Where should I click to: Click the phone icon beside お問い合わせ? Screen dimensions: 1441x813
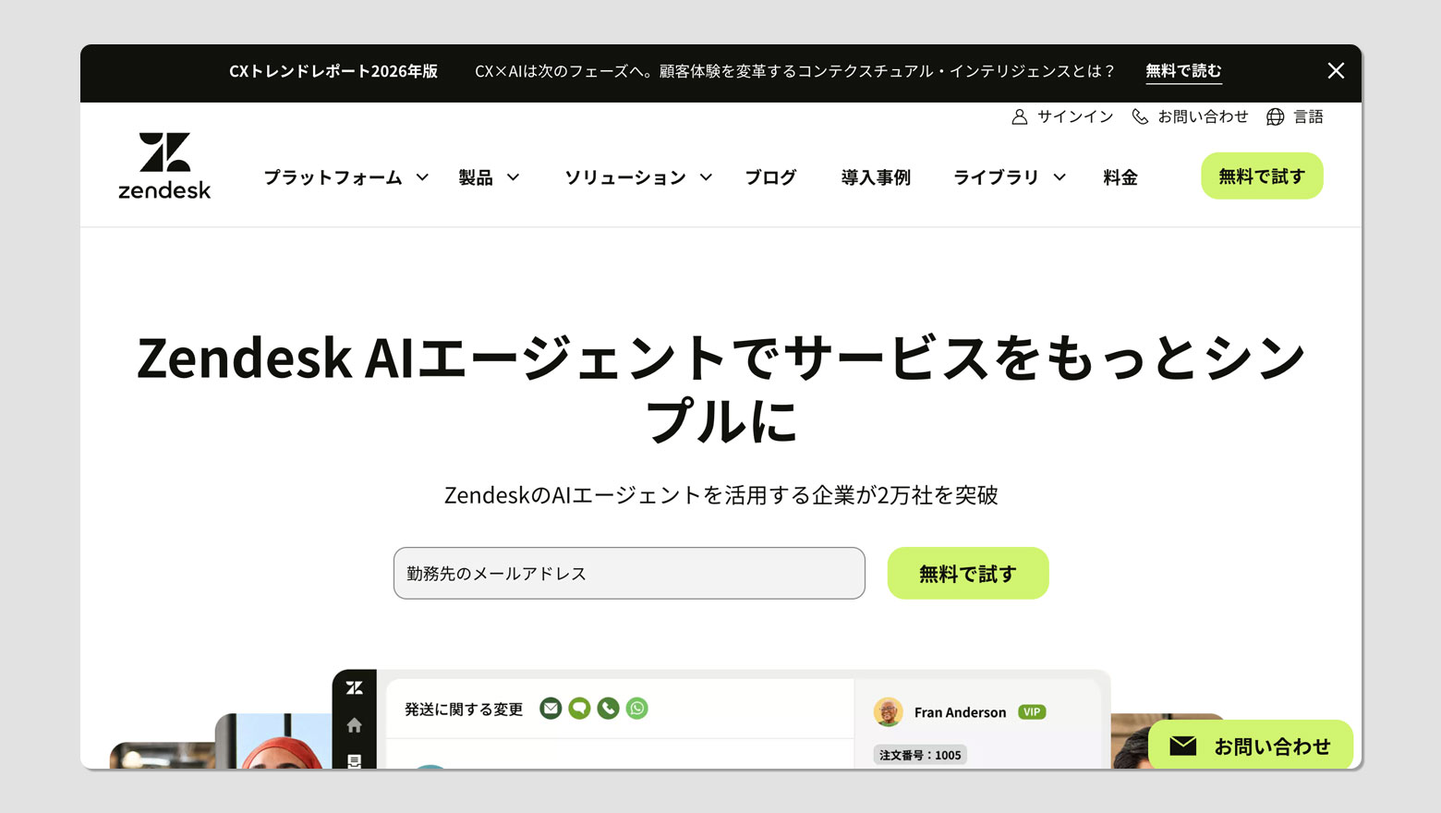1140,117
